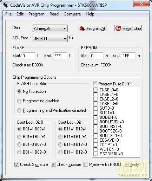Click the EEPROM Start address field
This screenshot has height=181, width=152.
(97, 56)
